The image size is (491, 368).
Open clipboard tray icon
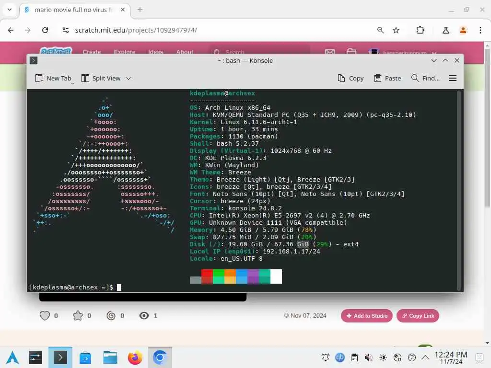pos(354,357)
